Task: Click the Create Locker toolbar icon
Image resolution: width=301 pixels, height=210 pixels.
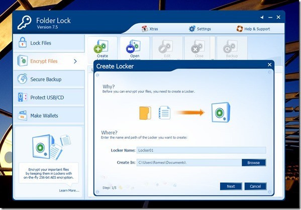Action: click(x=101, y=46)
